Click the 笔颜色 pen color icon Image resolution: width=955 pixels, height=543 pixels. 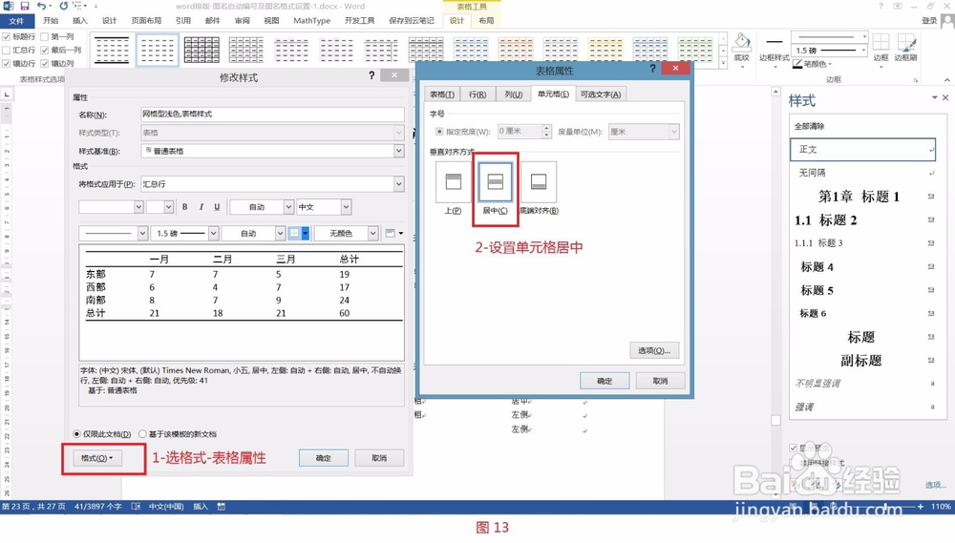pos(797,64)
